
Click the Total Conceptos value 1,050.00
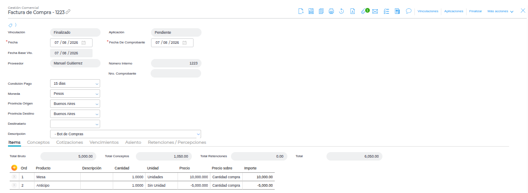pyautogui.click(x=164, y=156)
